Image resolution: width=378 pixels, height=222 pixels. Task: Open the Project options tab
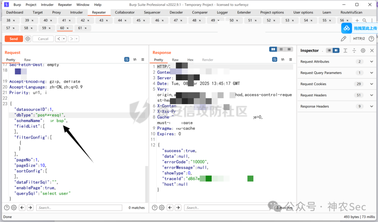point(272,12)
